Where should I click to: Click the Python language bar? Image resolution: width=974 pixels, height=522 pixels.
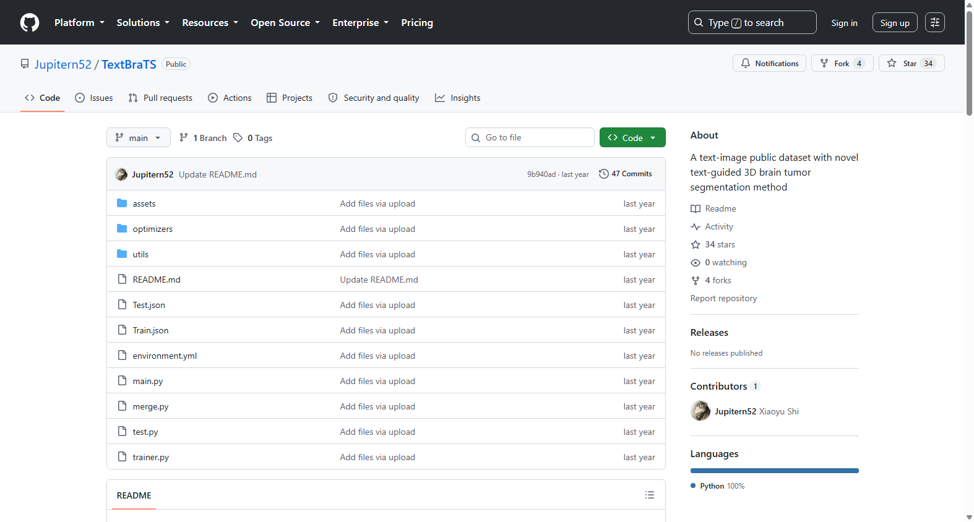(775, 471)
